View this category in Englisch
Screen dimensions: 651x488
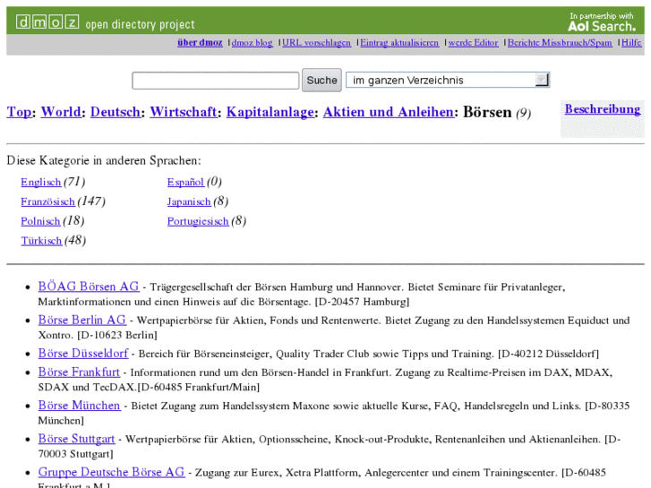[40, 182]
